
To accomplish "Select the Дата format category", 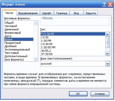I will [x=19, y=36].
